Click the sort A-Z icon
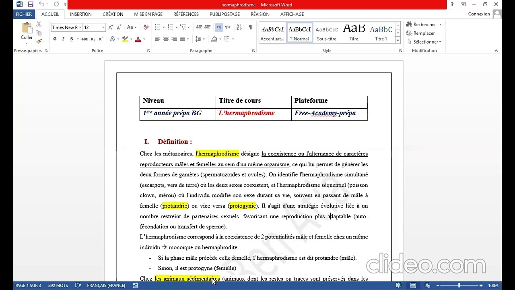This screenshot has width=515, height=290. (x=239, y=27)
